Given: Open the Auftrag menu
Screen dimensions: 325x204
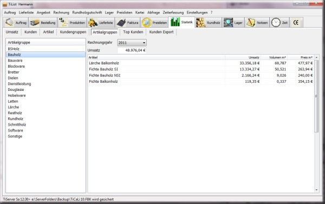Looking at the screenshot, I should tap(10, 12).
